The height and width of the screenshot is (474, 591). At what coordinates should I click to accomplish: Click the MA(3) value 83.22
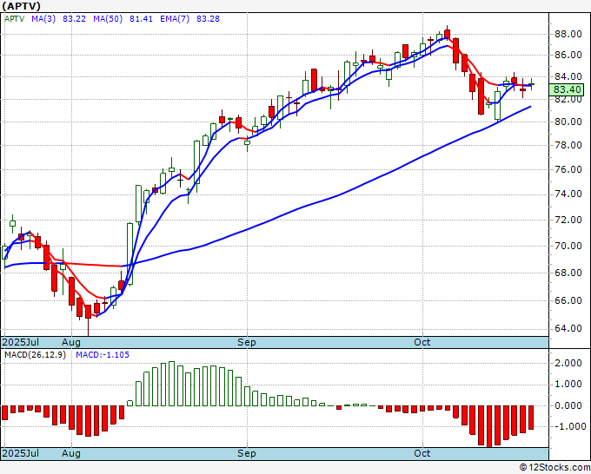pos(74,19)
